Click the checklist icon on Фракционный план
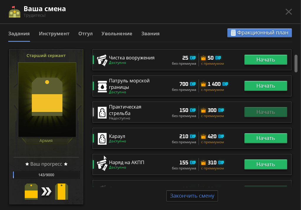This screenshot has width=301, height=210. [233, 33]
